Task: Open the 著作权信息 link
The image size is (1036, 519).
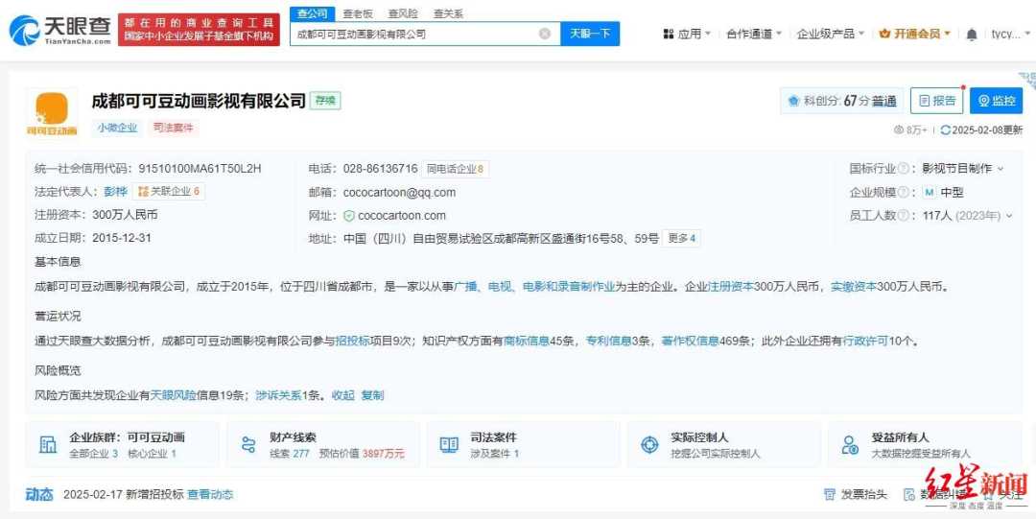Action: coord(691,342)
